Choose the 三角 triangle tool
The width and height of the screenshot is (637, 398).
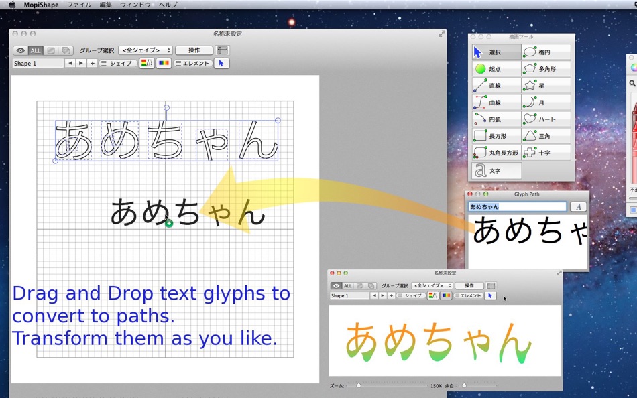(546, 136)
